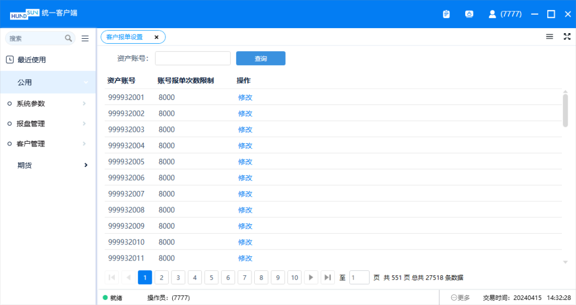Click the clipboard icon in title bar
Image resolution: width=576 pixels, height=305 pixels.
coord(446,14)
